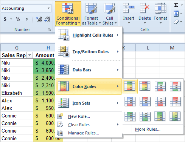The image size is (185, 142).
Task: Click the AutoSum sigma icon
Action: [176, 5]
